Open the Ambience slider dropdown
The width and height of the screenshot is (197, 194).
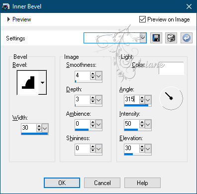[x=98, y=124]
